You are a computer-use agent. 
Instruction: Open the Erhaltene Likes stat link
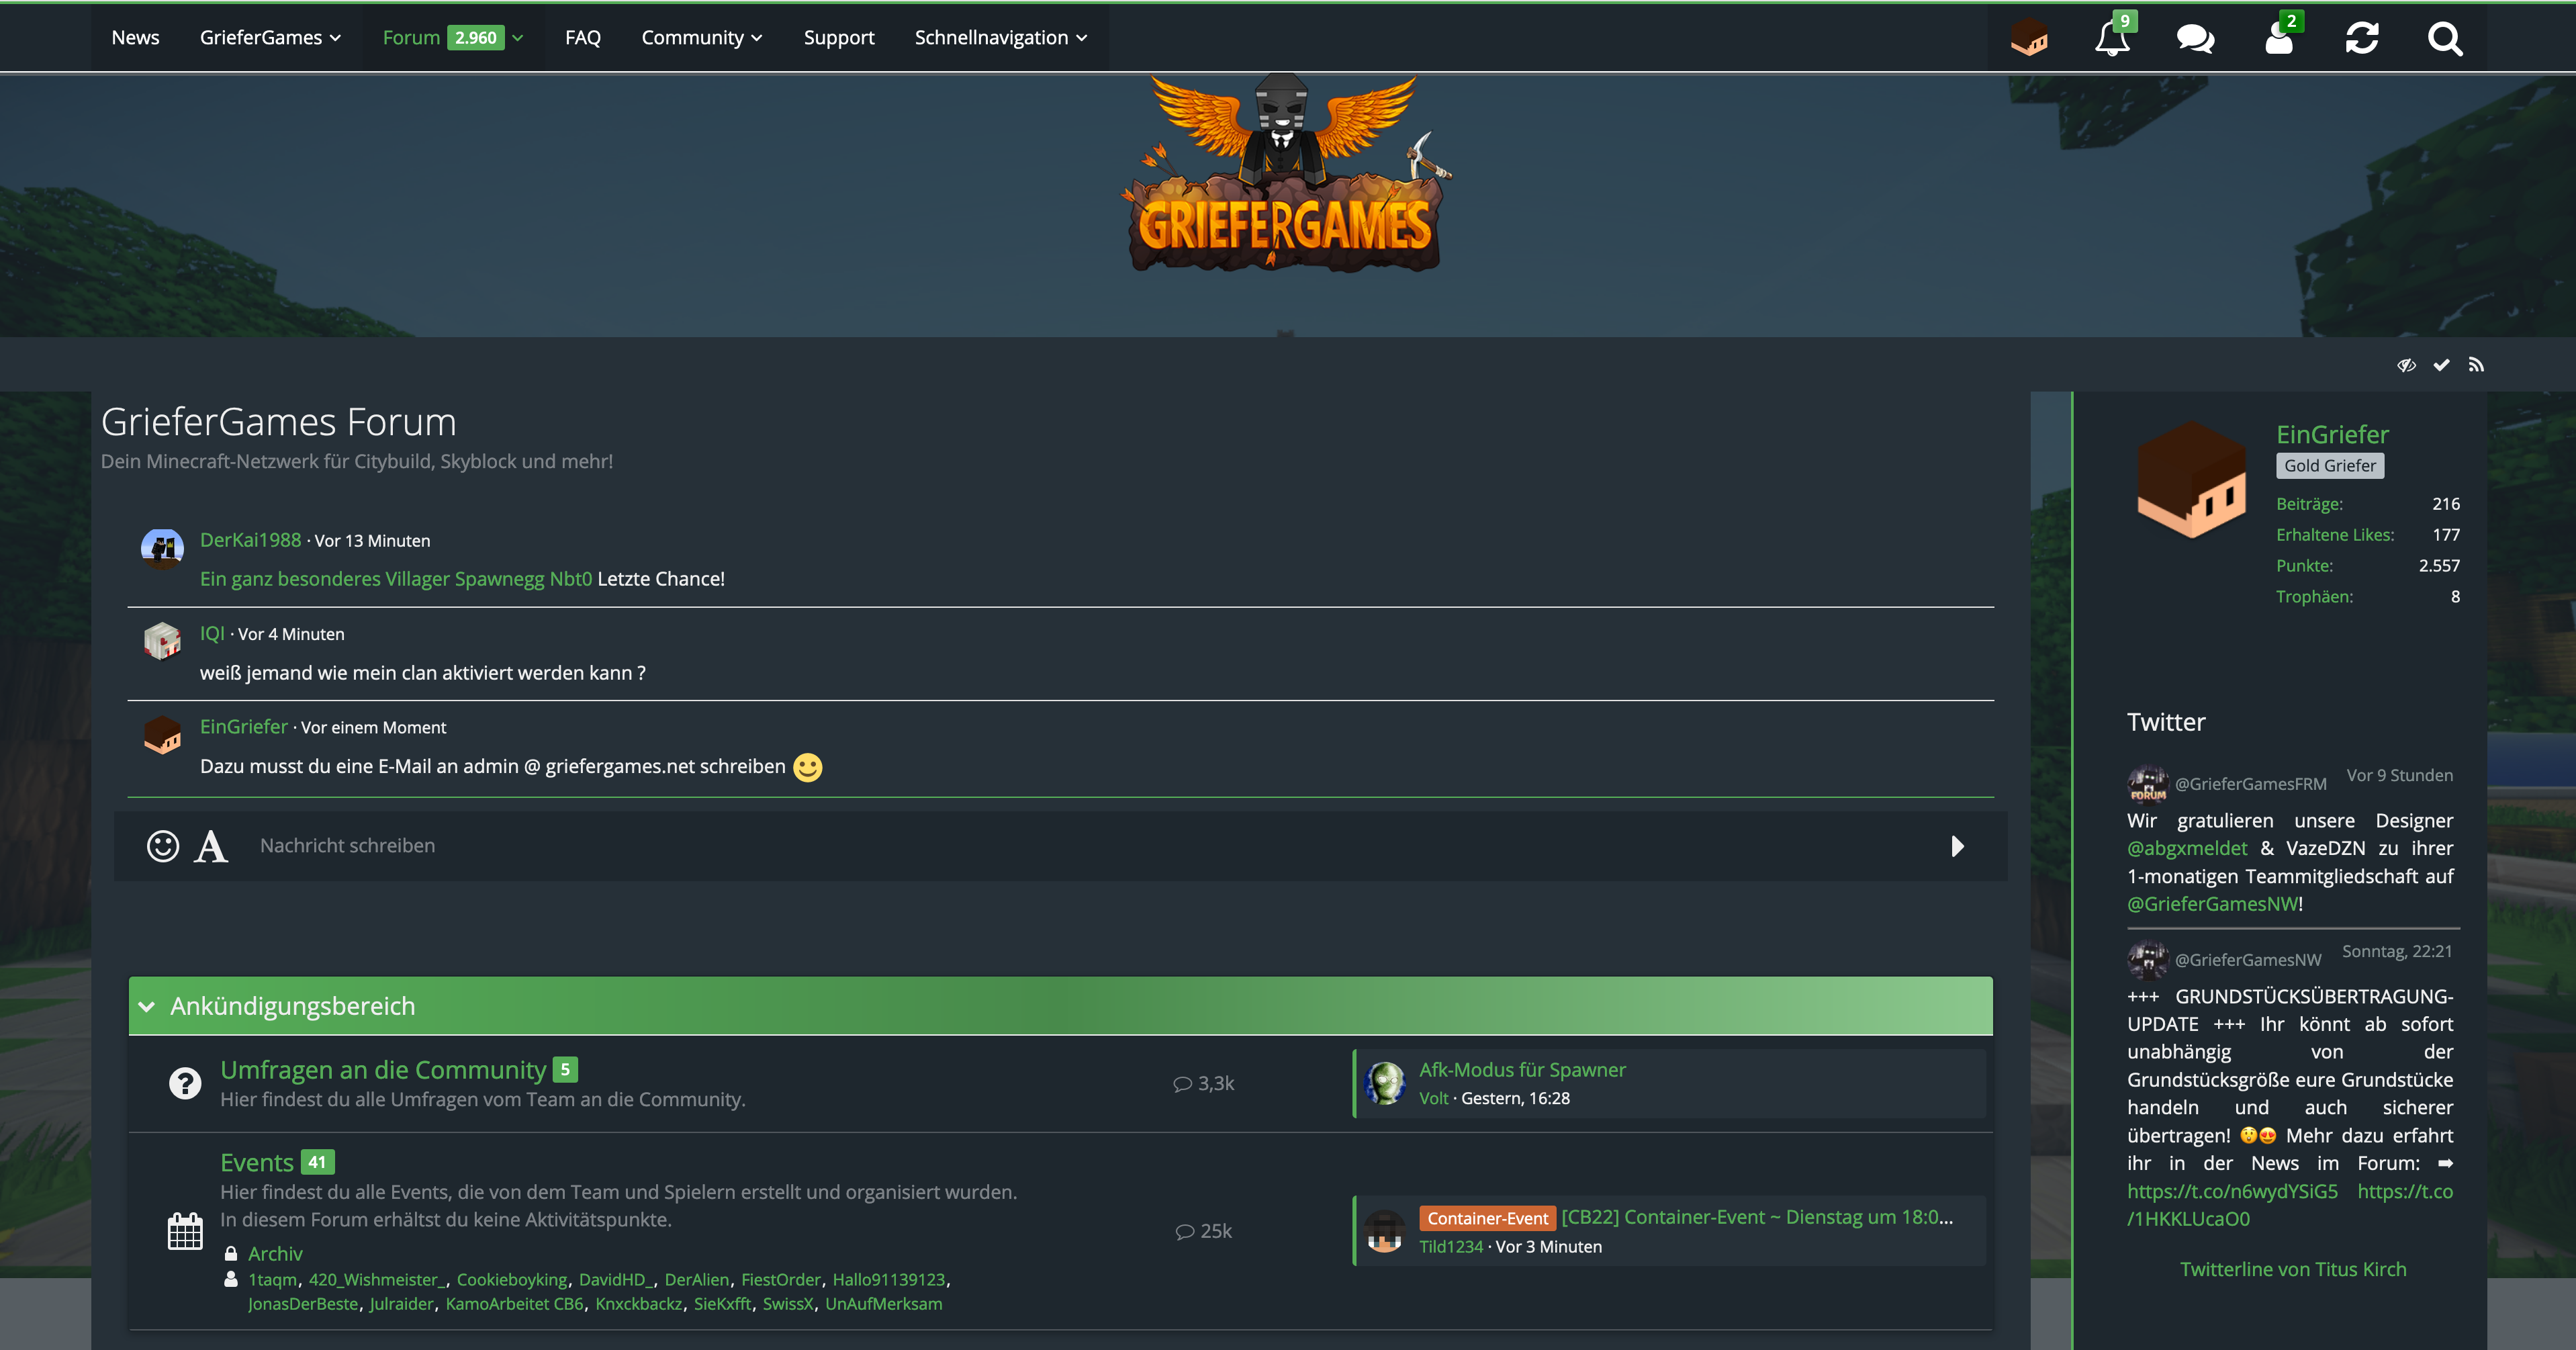pos(2335,535)
